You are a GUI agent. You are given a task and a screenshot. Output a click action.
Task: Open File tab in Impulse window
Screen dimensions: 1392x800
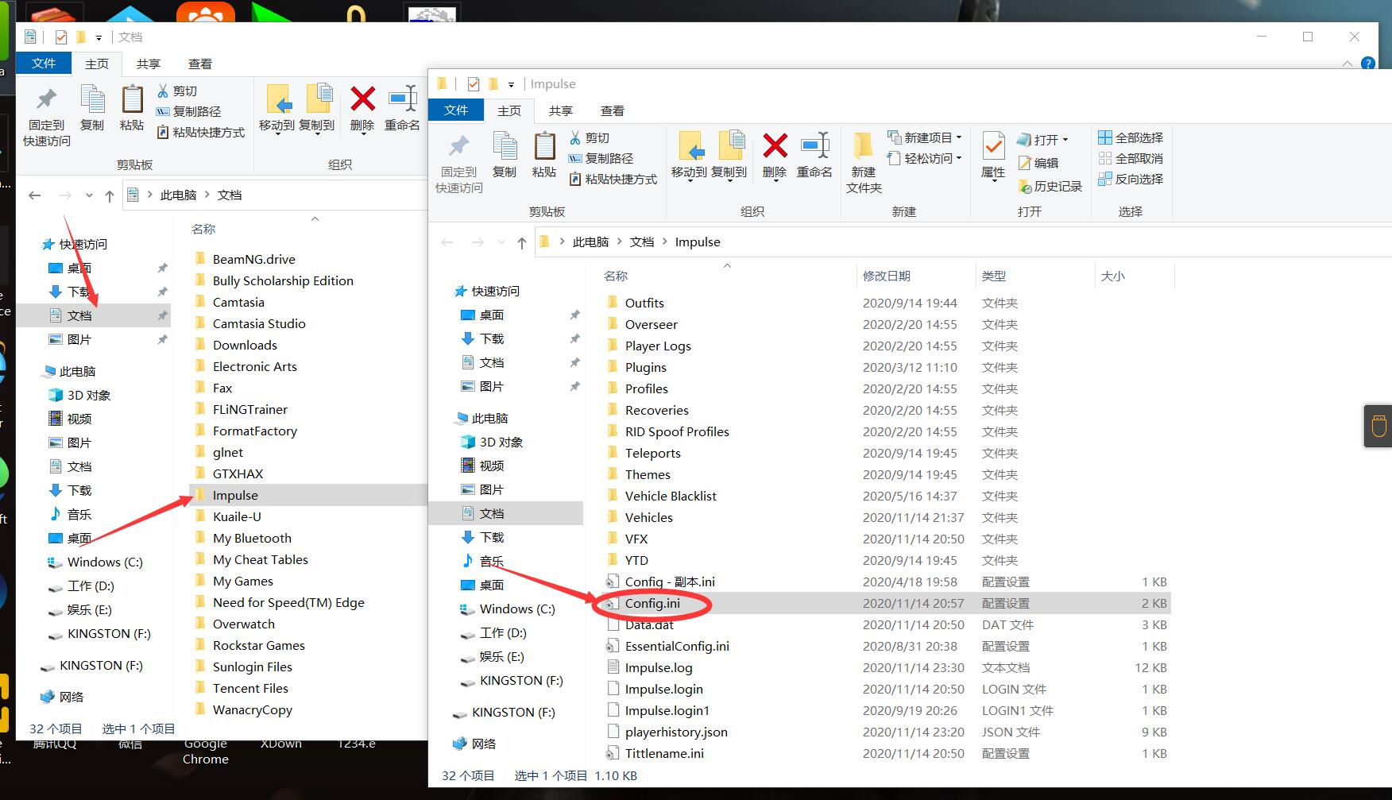point(456,110)
